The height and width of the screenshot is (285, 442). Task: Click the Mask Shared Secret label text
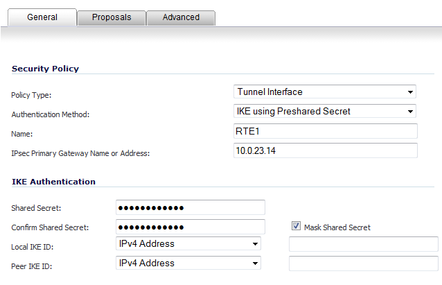(337, 227)
